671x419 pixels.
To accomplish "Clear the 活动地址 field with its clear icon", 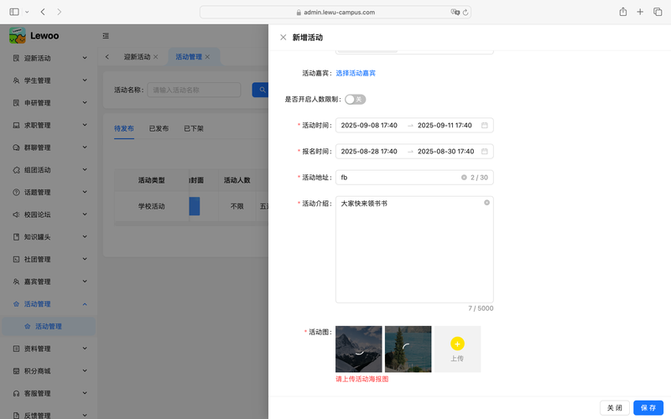I will (x=464, y=178).
